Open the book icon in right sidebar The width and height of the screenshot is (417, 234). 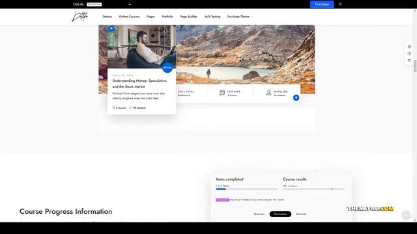[409, 53]
